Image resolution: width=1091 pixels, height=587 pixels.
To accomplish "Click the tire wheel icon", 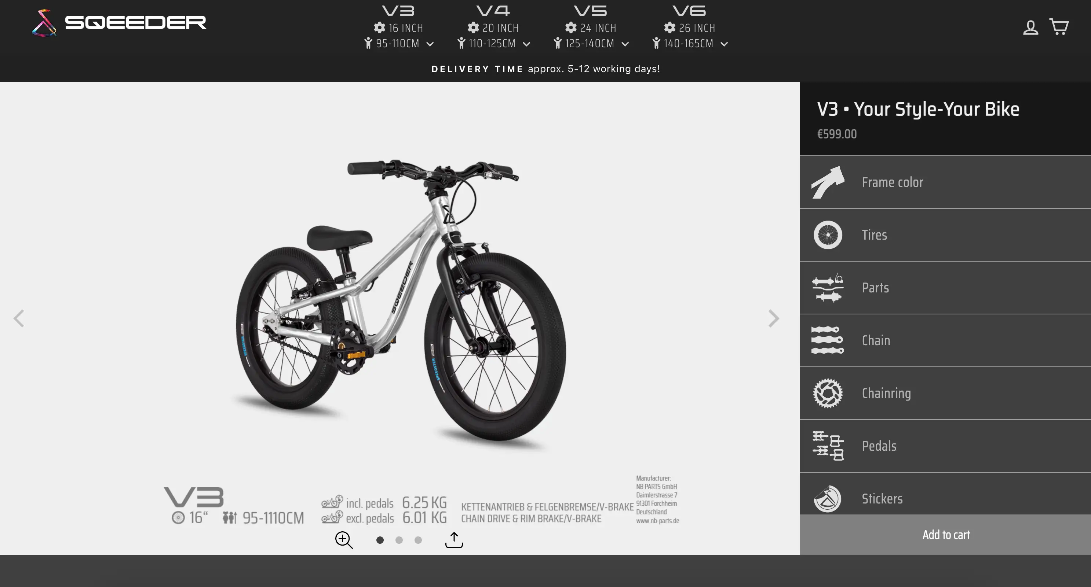I will 828,235.
